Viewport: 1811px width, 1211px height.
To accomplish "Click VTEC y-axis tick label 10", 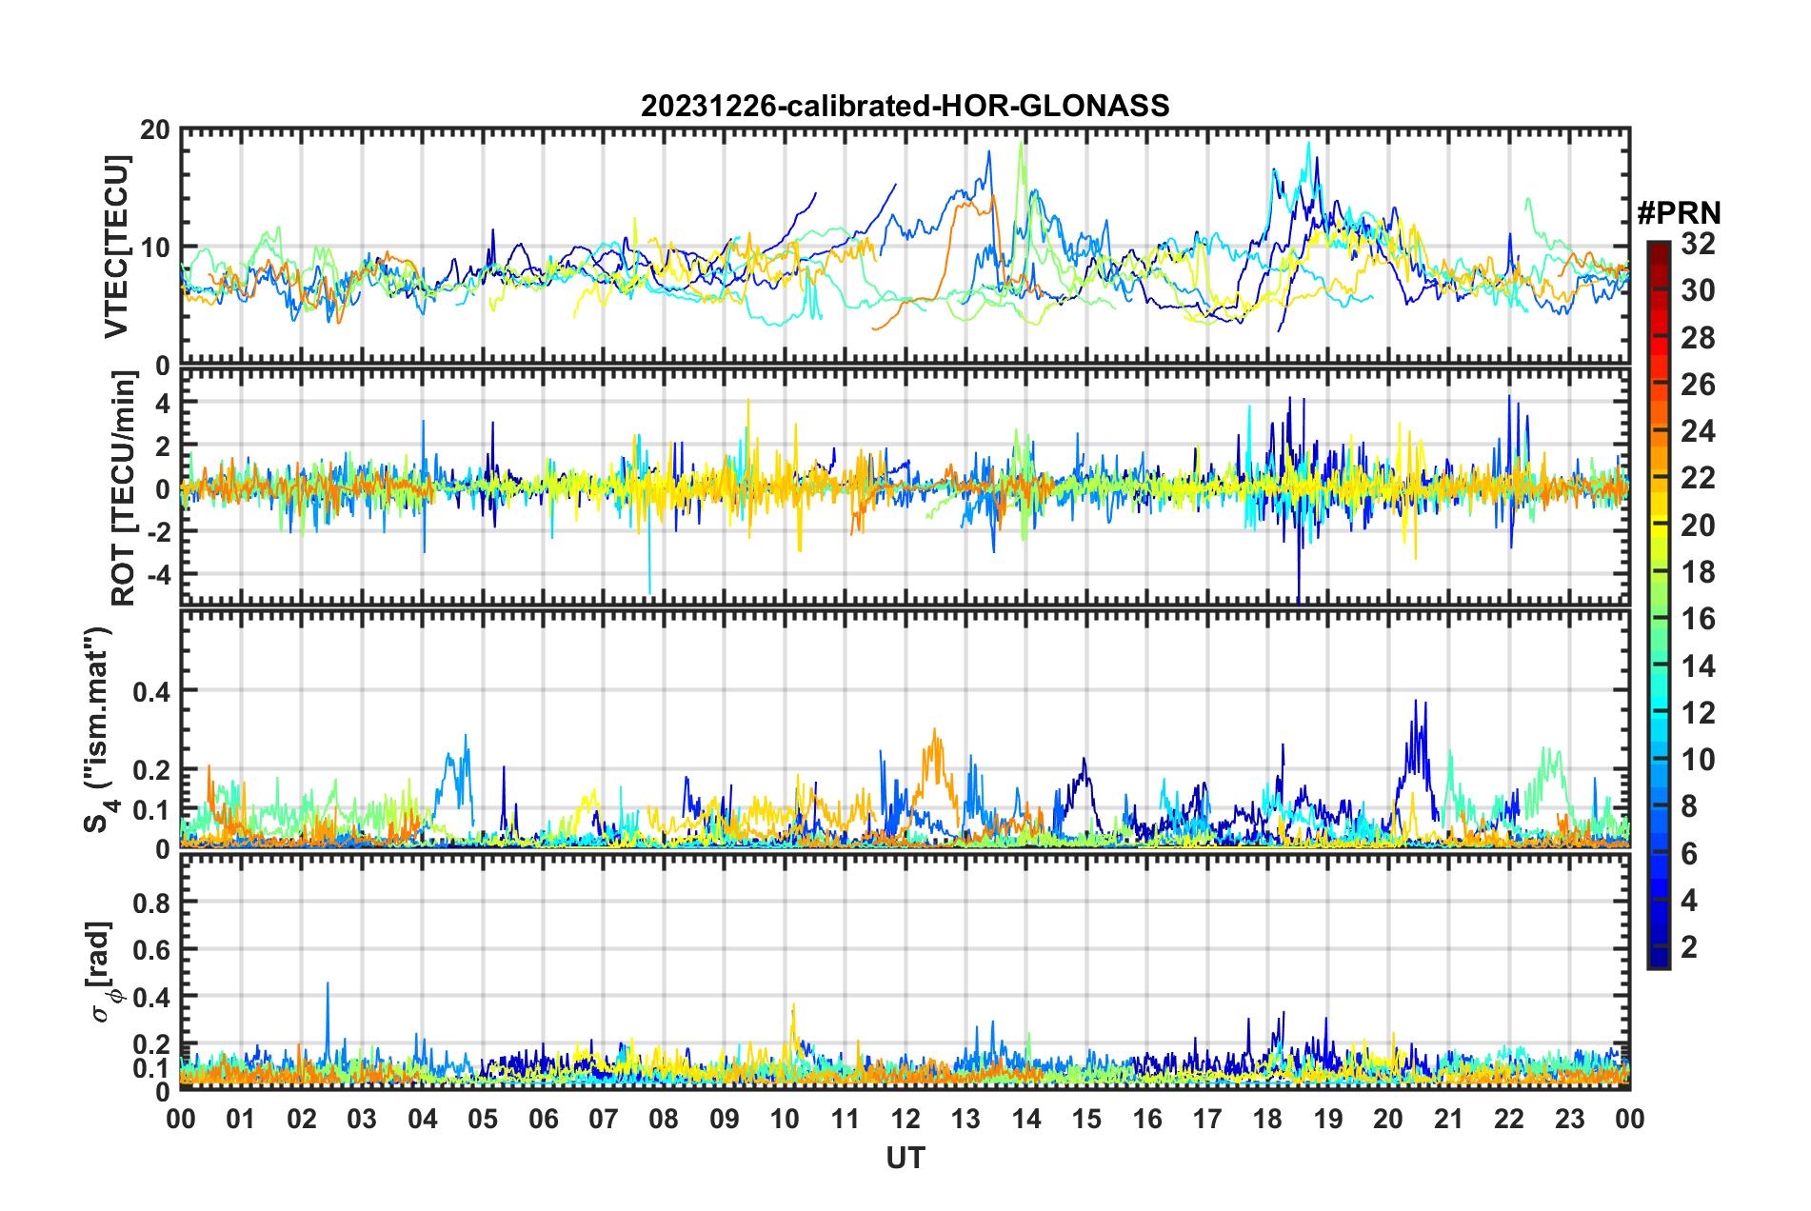I will [x=155, y=248].
